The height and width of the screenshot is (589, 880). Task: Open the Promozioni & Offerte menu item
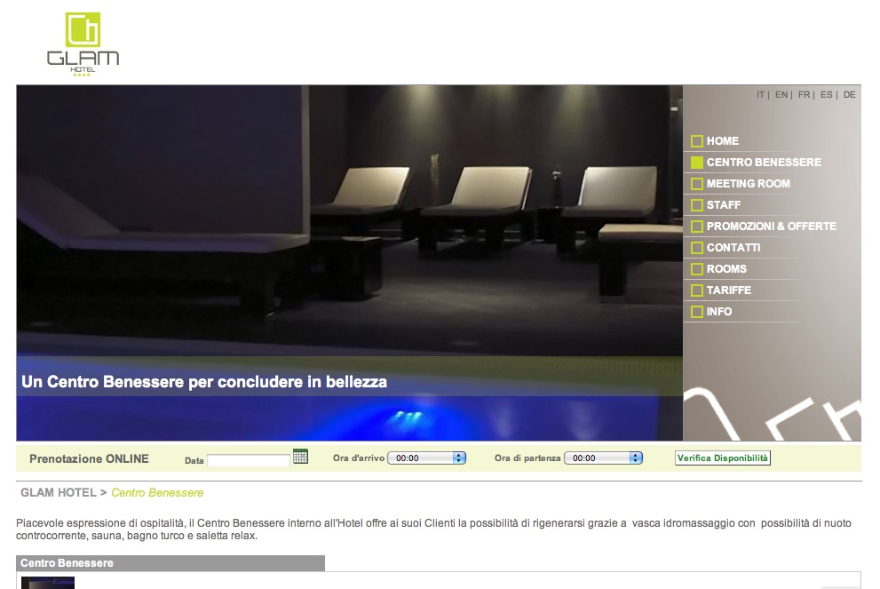(771, 227)
